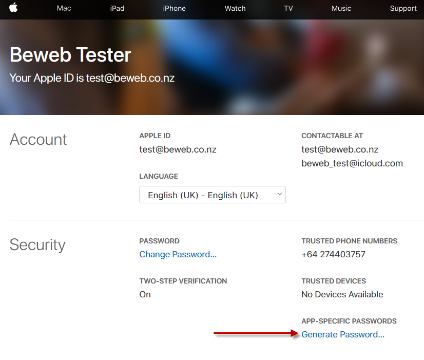
Task: Open the Music menu item
Action: (341, 8)
